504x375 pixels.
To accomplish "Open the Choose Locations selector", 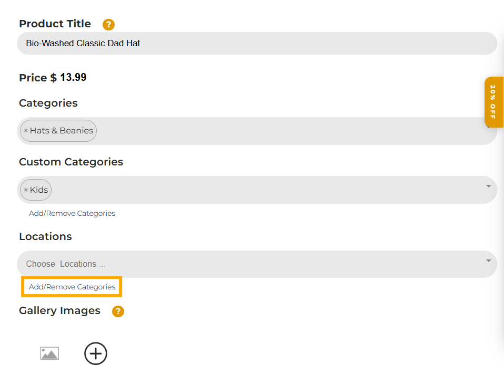I will [257, 264].
